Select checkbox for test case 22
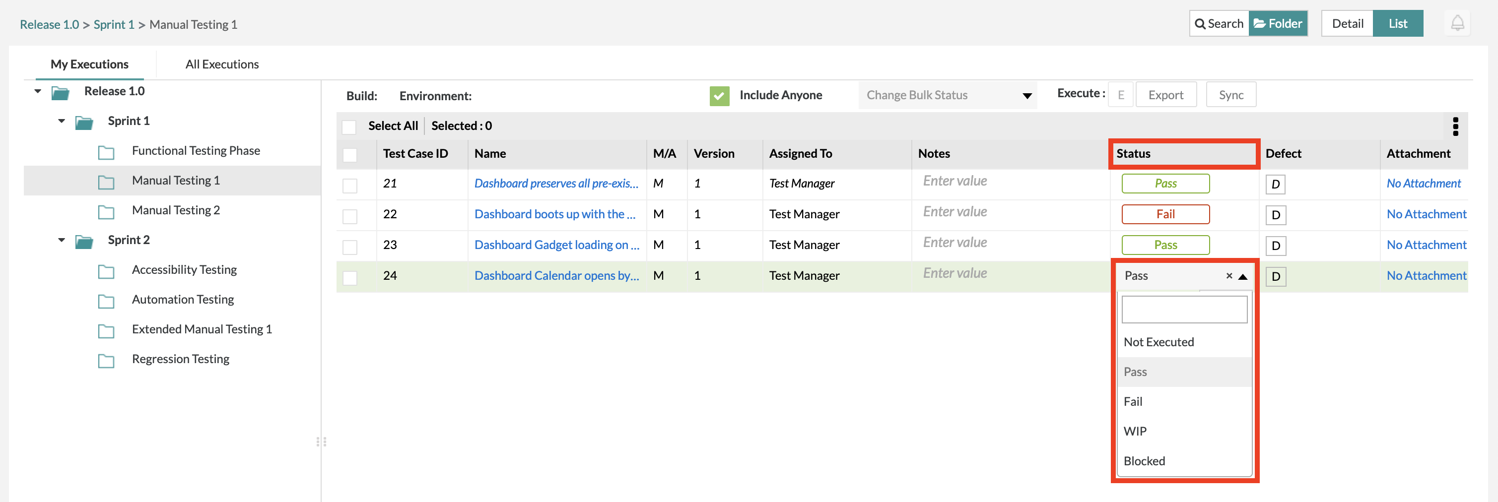1498x502 pixels. (x=349, y=216)
